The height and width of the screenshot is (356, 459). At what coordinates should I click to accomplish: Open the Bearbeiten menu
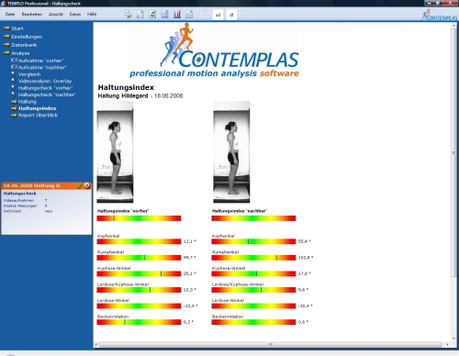click(x=32, y=14)
